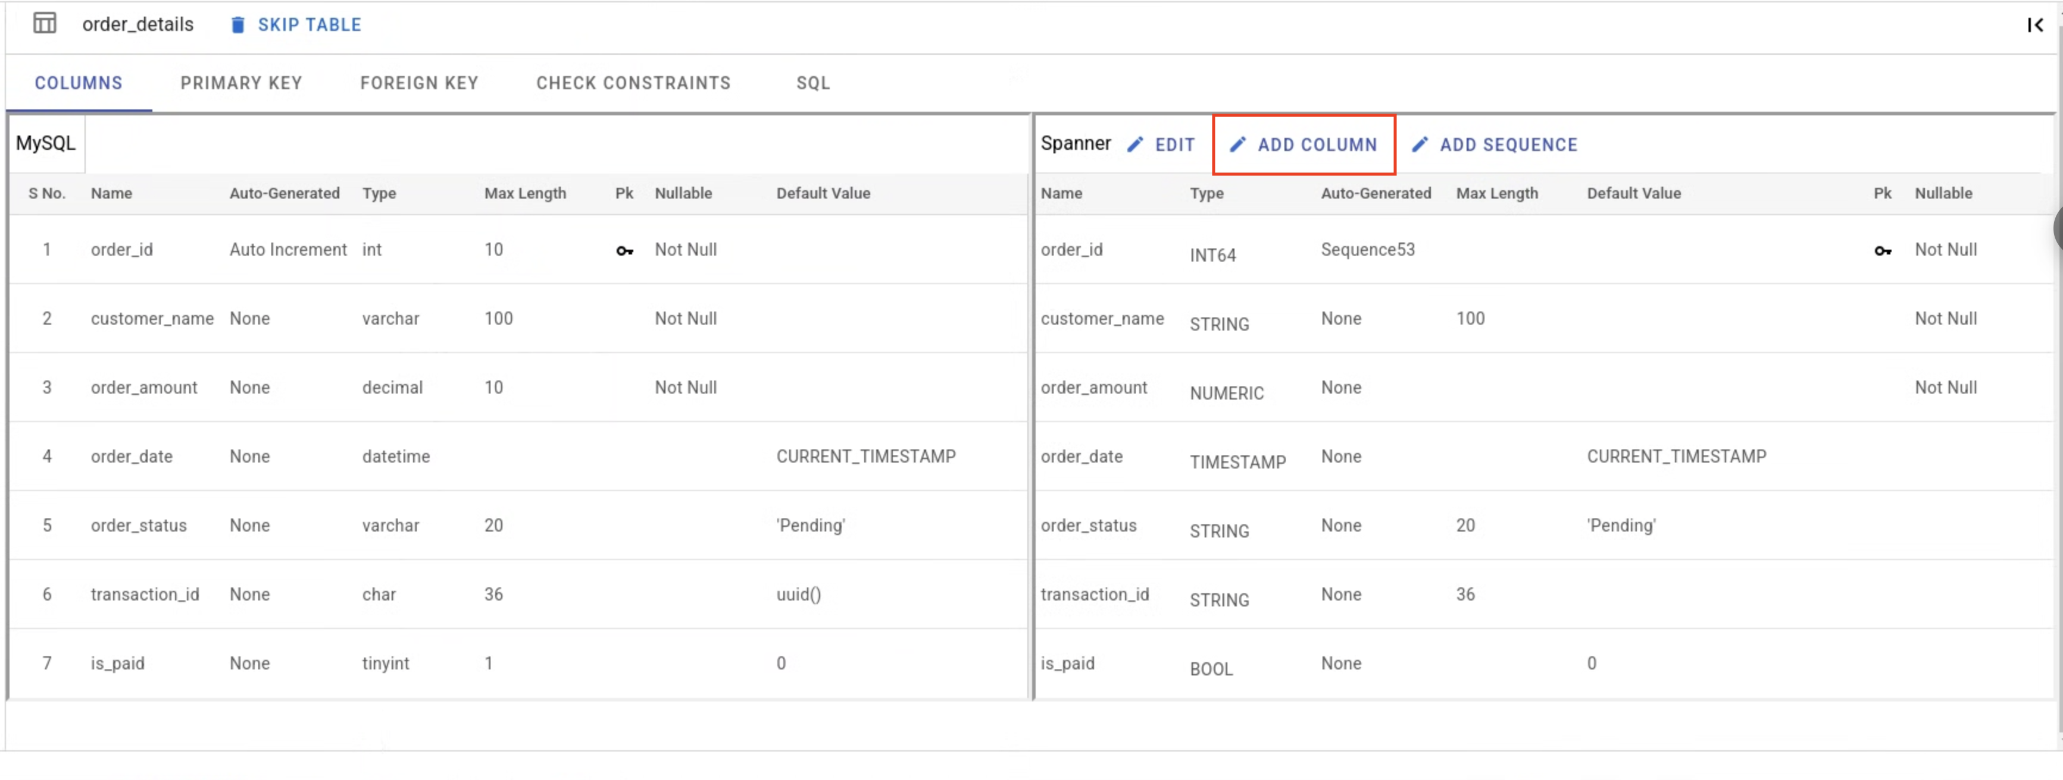Click the pencil icon next to ADD SEQUENCE

coord(1420,145)
